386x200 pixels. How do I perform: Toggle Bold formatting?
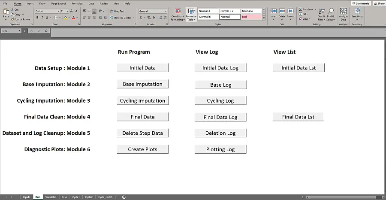[x=37, y=18]
